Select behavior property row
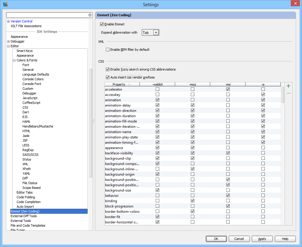 point(193,195)
